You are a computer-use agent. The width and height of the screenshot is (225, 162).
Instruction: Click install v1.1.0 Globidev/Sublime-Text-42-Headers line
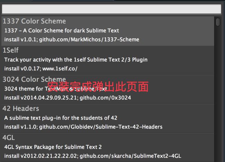(x=83, y=127)
